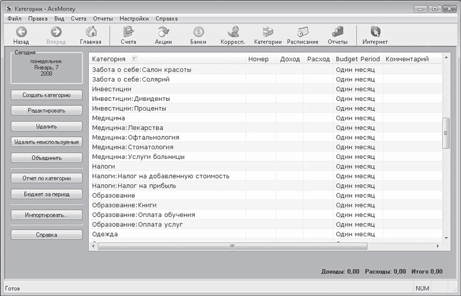Click the Доход column header
Screen dimensions: 461x296
[x=290, y=59]
